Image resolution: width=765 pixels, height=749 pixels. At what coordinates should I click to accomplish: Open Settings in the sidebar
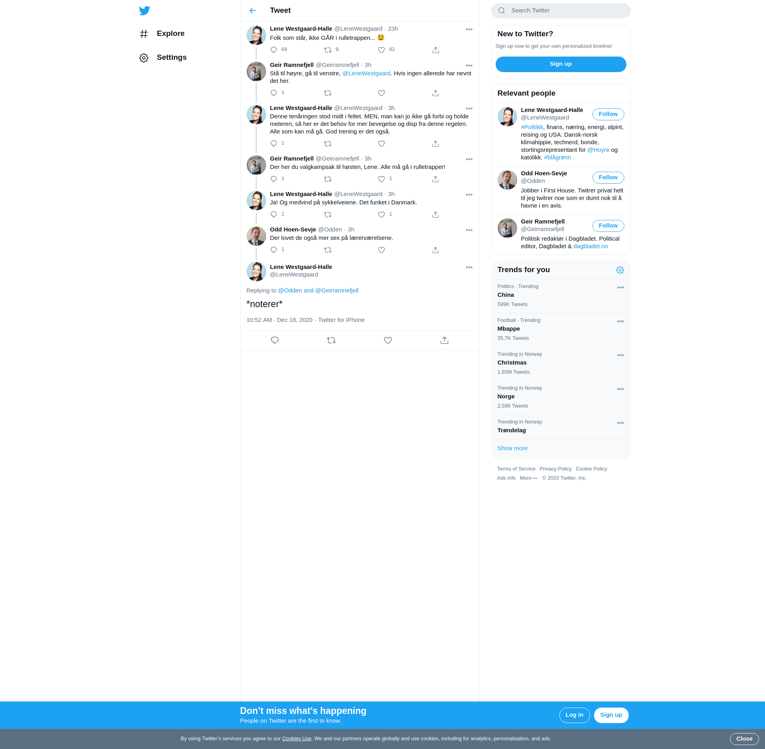(x=163, y=57)
